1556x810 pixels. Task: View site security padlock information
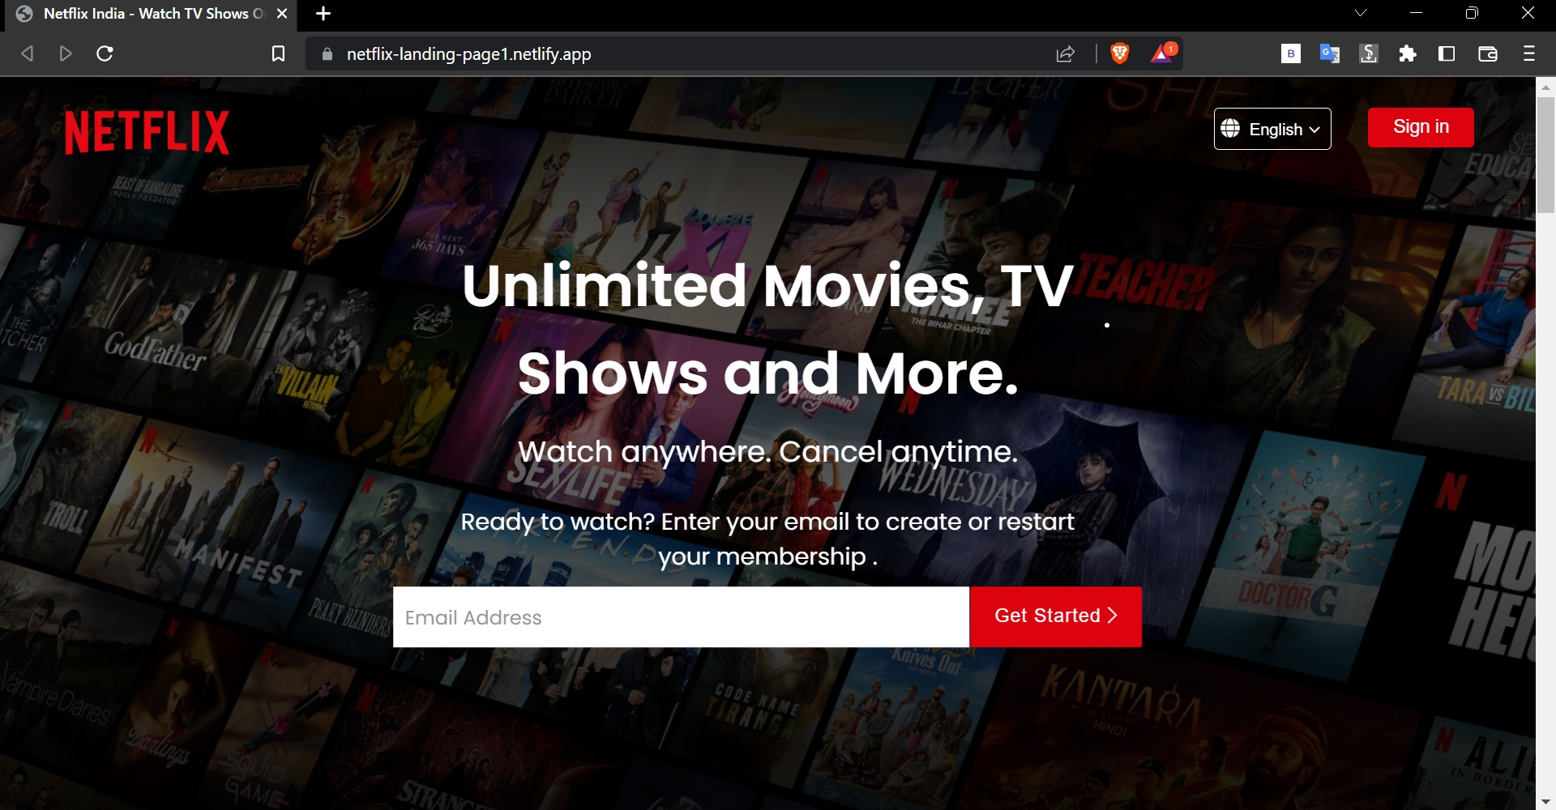pyautogui.click(x=327, y=54)
